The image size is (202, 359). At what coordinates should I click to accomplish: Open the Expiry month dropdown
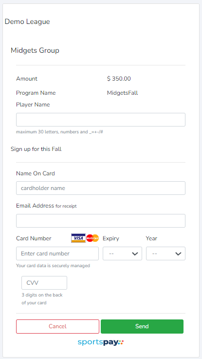[x=122, y=253]
